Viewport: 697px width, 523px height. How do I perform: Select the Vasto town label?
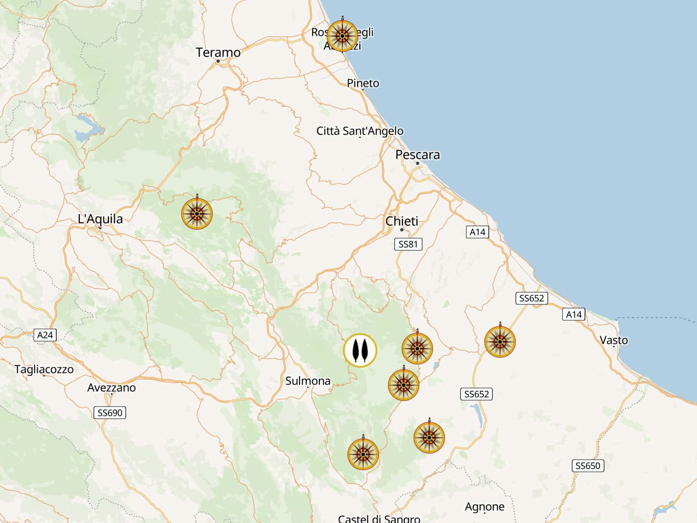[614, 340]
